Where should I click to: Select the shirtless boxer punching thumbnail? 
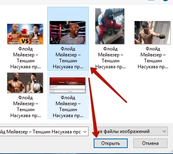pos(152,33)
